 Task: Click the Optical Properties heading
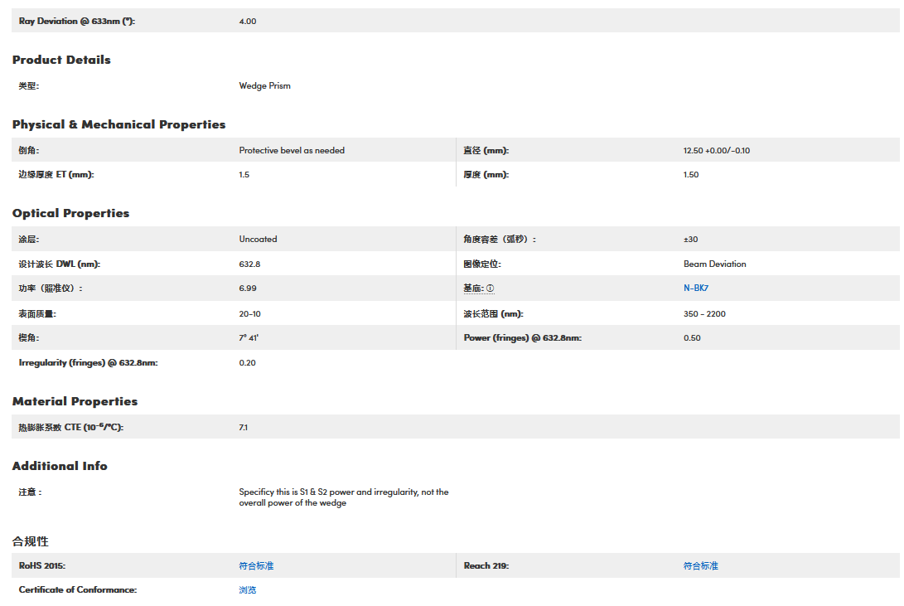[x=70, y=213]
